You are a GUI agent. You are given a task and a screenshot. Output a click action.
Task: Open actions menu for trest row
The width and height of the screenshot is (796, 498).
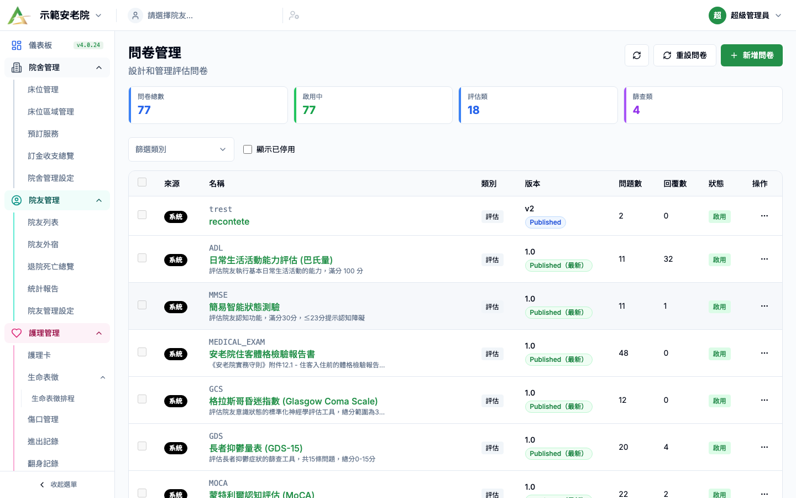[x=764, y=216]
